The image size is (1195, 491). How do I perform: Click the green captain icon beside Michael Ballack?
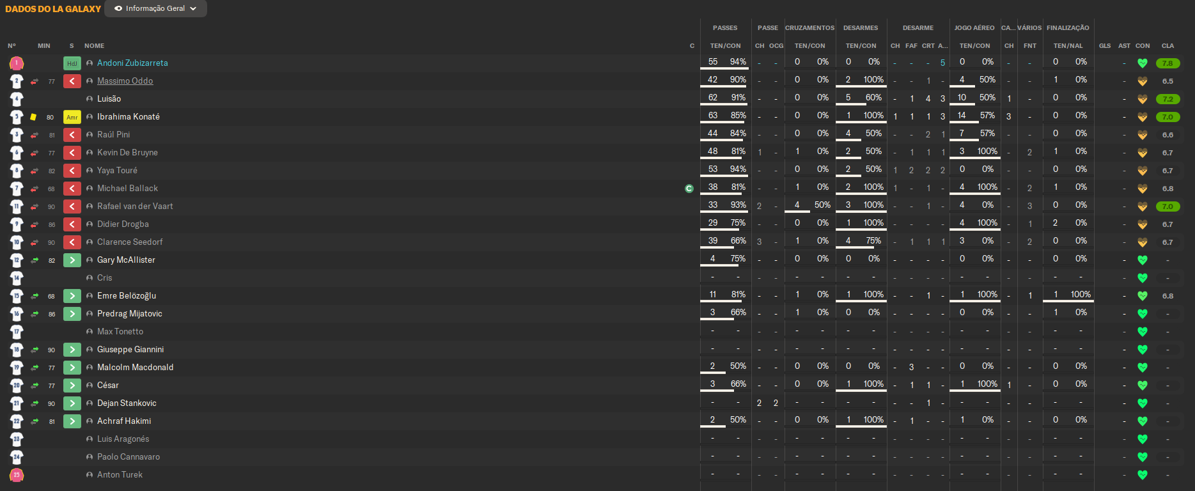click(x=689, y=189)
